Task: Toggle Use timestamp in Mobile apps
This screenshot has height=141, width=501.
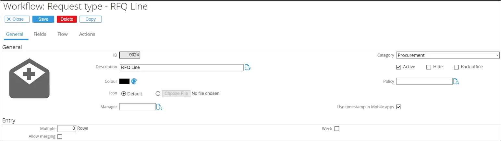Action: (399, 107)
